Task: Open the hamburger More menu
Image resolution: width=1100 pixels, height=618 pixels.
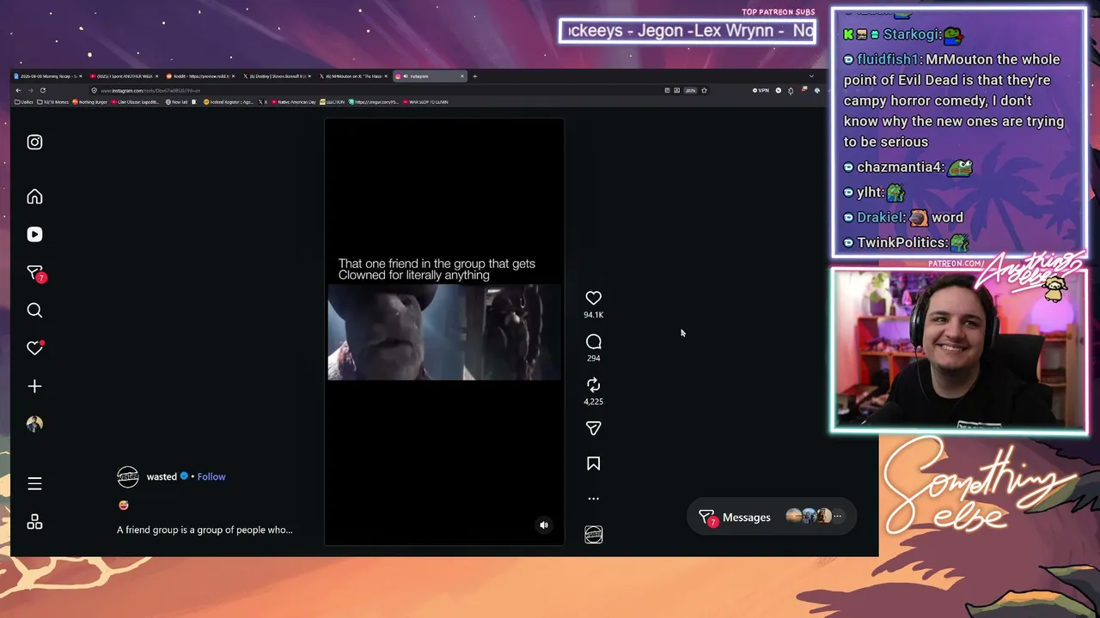Action: point(34,484)
